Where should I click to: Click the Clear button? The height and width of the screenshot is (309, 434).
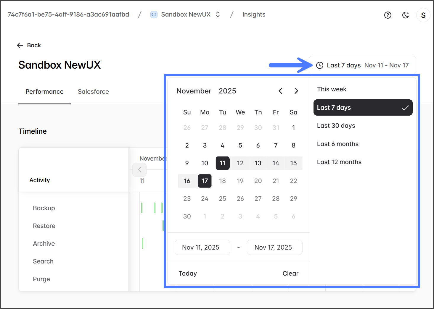click(x=290, y=274)
